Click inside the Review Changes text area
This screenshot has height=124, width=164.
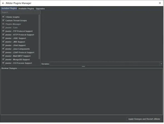(x=81, y=92)
